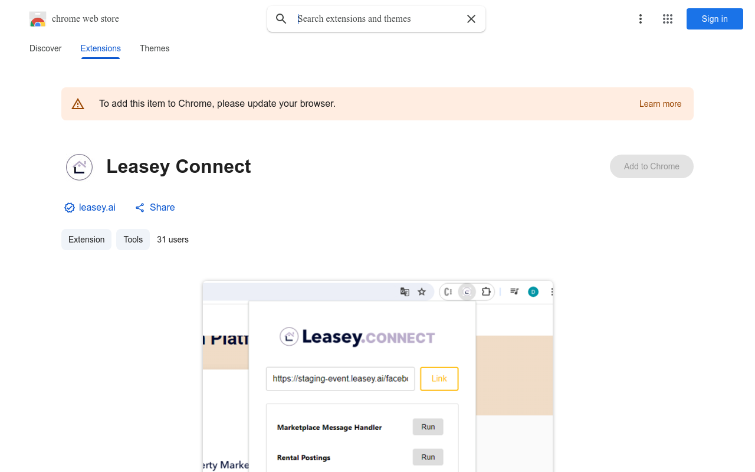
Task: Click translate icon in screenshot address bar
Action: (405, 291)
